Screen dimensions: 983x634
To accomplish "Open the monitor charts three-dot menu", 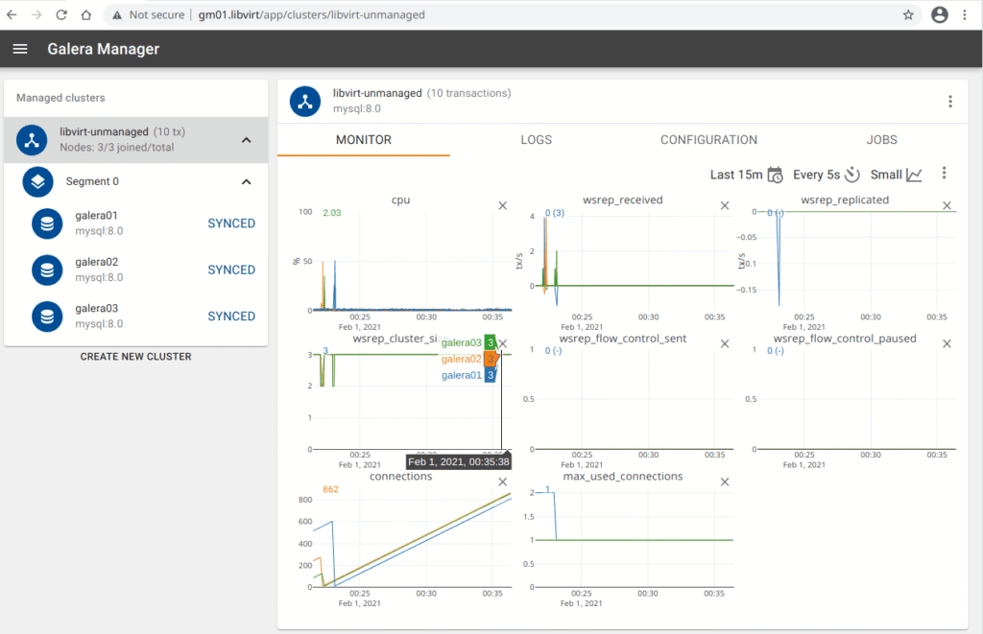I will 944,174.
